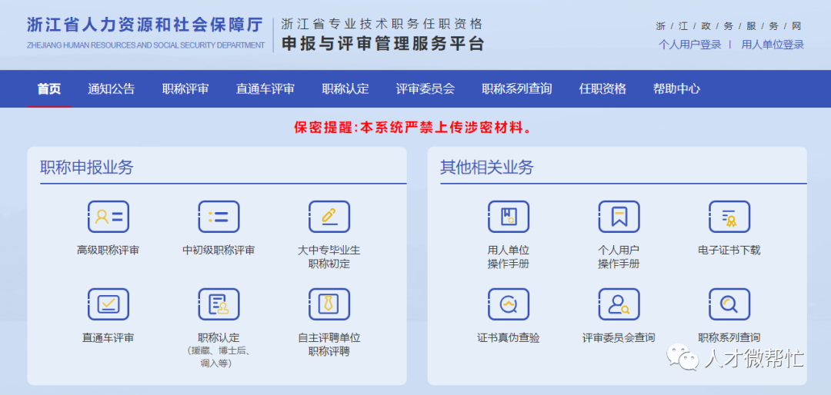Viewport: 831px width, 395px height.
Task: Click the 证书真伪查验 text label
Action: 509,338
